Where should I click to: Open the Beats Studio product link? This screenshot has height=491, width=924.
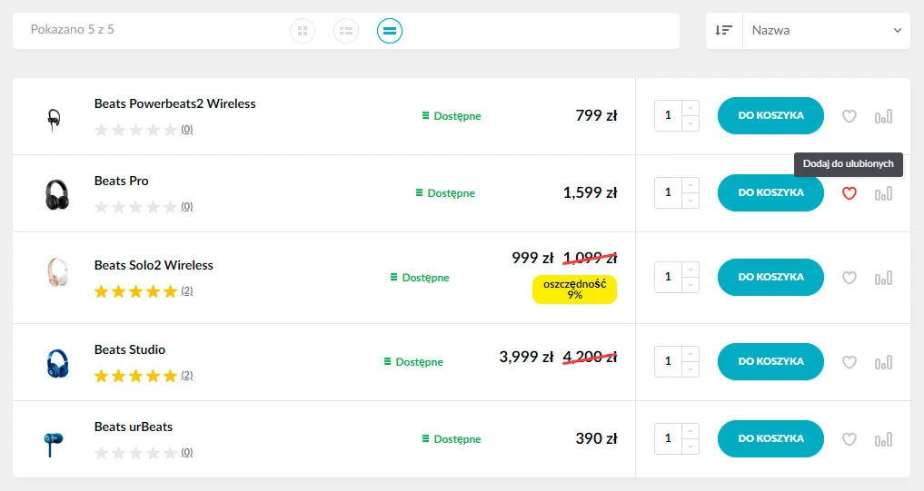point(130,349)
